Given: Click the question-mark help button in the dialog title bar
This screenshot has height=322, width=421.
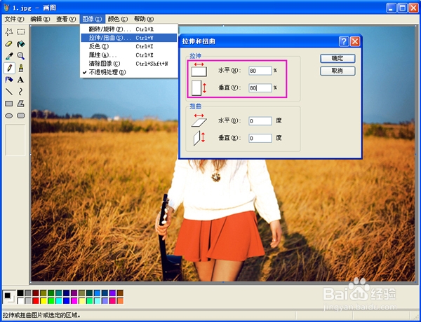Looking at the screenshot, I should (x=344, y=41).
